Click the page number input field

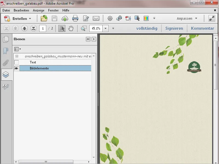[43, 28]
